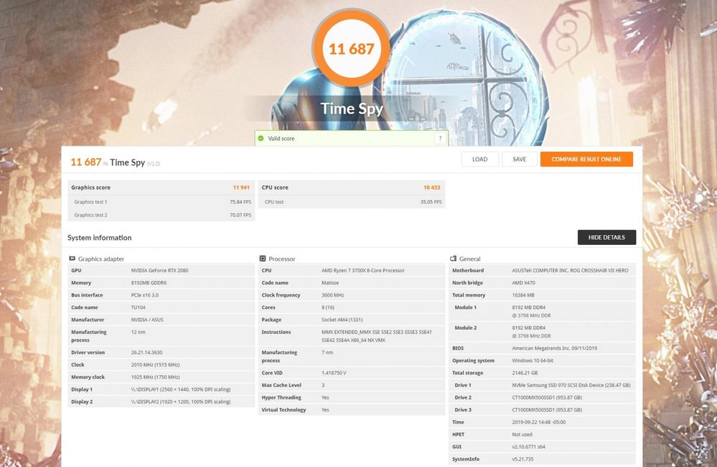Image resolution: width=717 pixels, height=467 pixels.
Task: Click COMPARE RESULT ONLINE button
Action: 586,159
